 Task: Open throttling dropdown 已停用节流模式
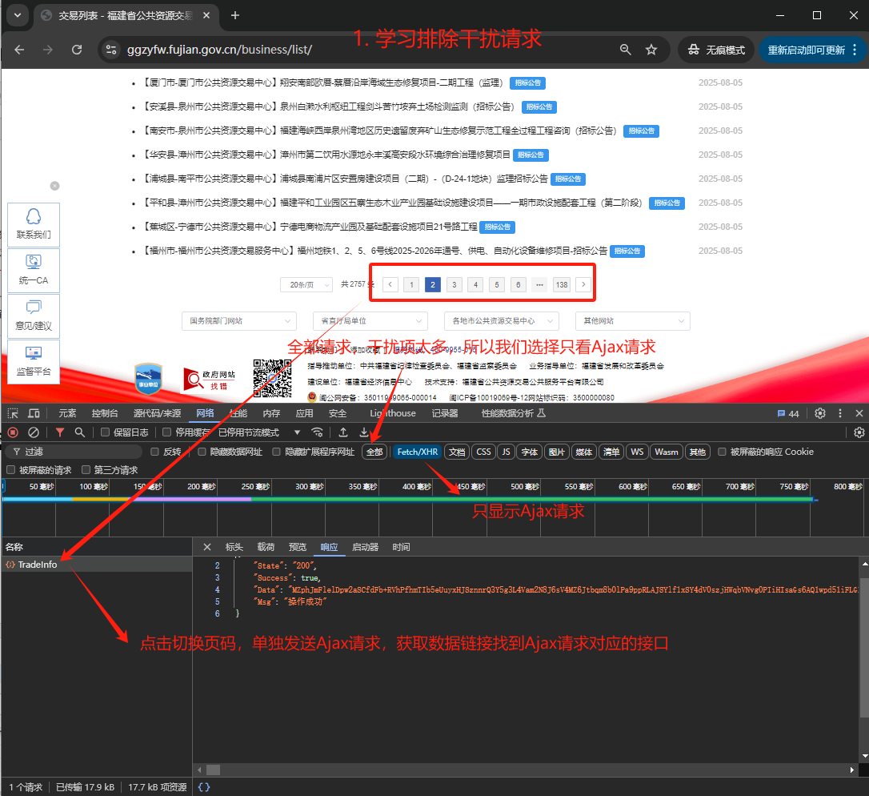click(259, 432)
